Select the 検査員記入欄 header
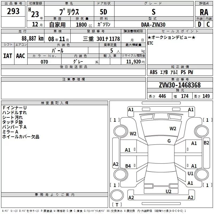214x214 pixels. point(55,103)
